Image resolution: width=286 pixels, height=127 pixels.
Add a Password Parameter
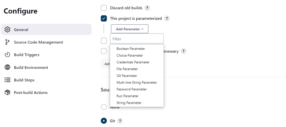[x=132, y=89]
